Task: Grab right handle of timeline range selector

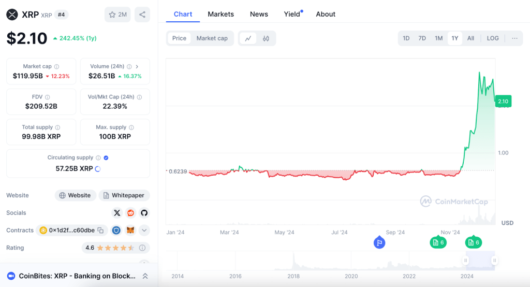Action: pyautogui.click(x=494, y=260)
